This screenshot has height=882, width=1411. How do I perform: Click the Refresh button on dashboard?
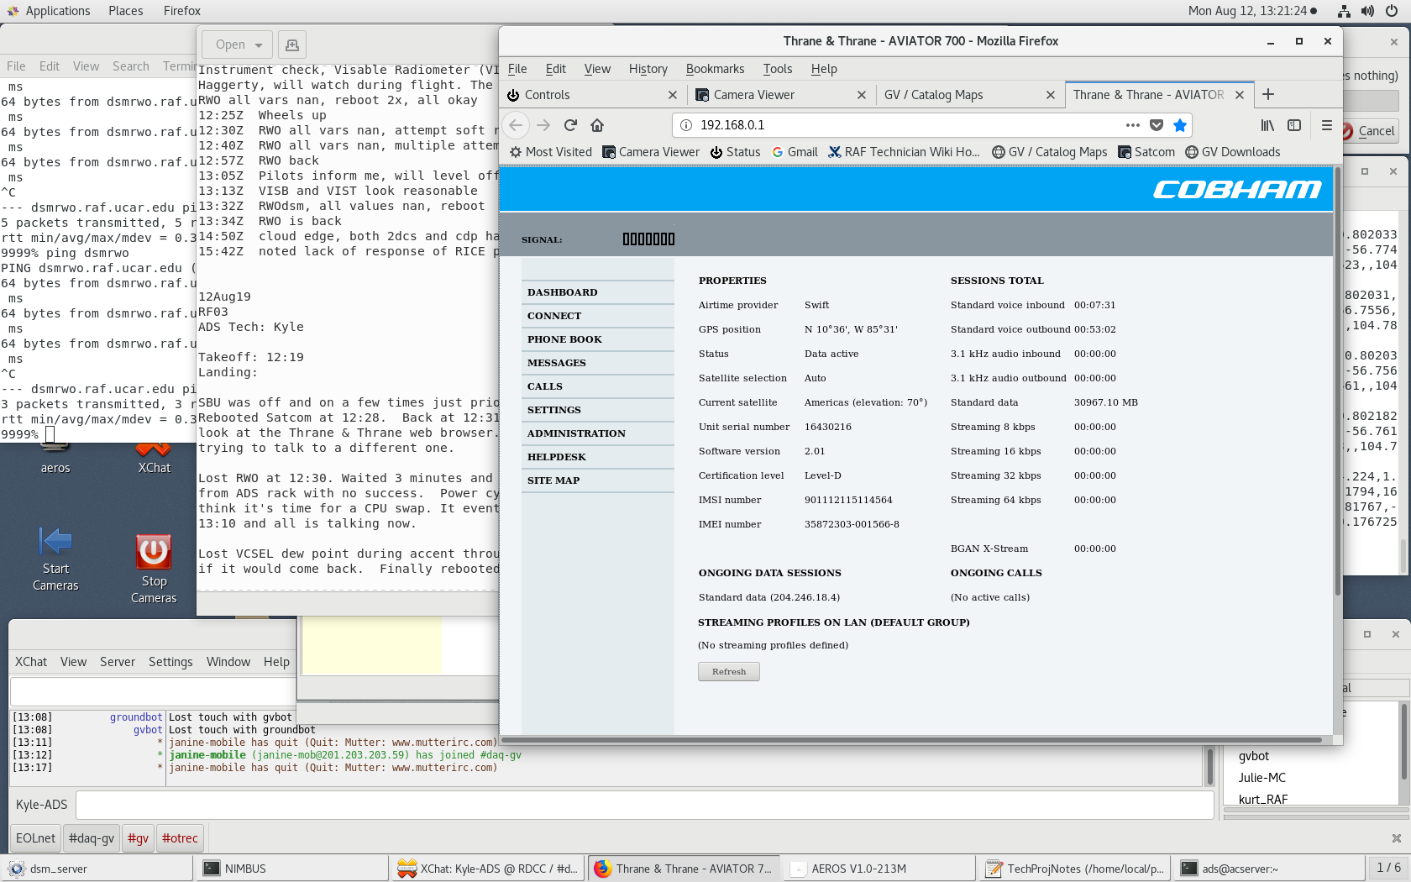728,671
